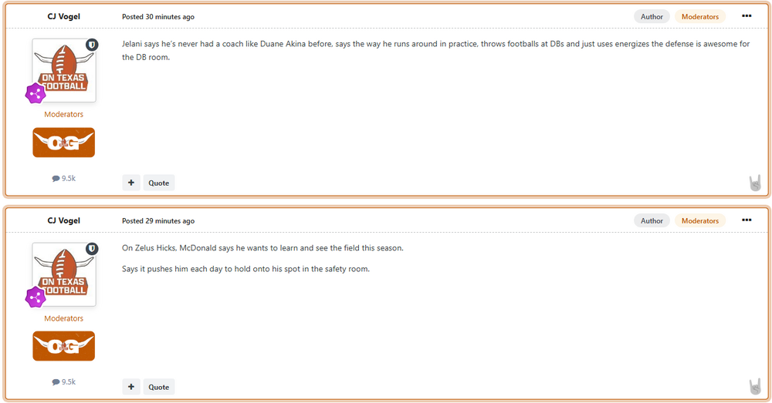Screen dimensions: 772x403
Task: Click "Posted 30 minutes ago" timestamp link
Action: 158,17
